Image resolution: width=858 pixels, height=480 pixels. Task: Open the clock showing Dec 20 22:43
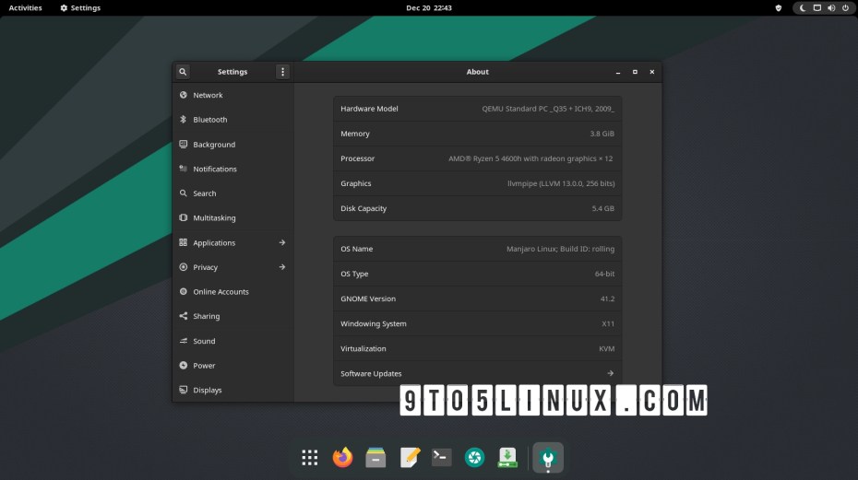[x=429, y=8]
